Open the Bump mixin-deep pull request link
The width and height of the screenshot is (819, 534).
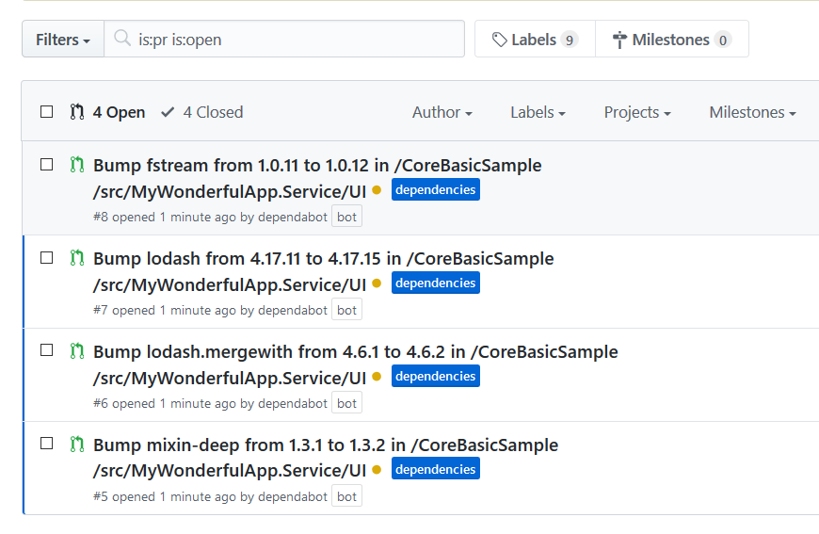(x=326, y=445)
